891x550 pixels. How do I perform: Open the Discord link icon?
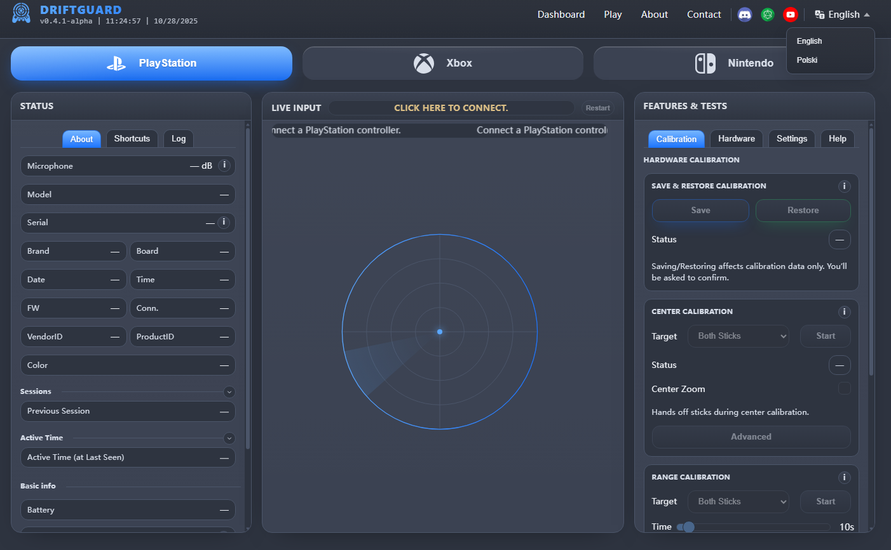click(745, 15)
